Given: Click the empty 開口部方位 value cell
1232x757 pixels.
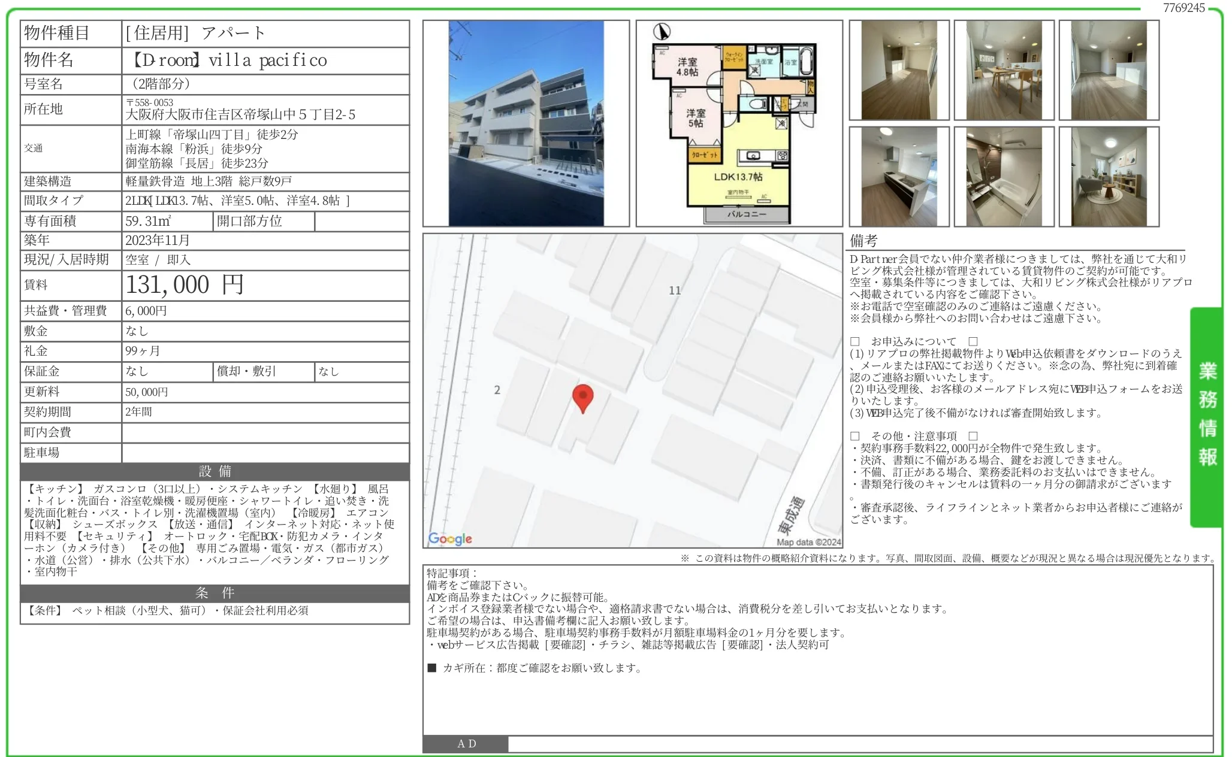Looking at the screenshot, I should point(361,221).
